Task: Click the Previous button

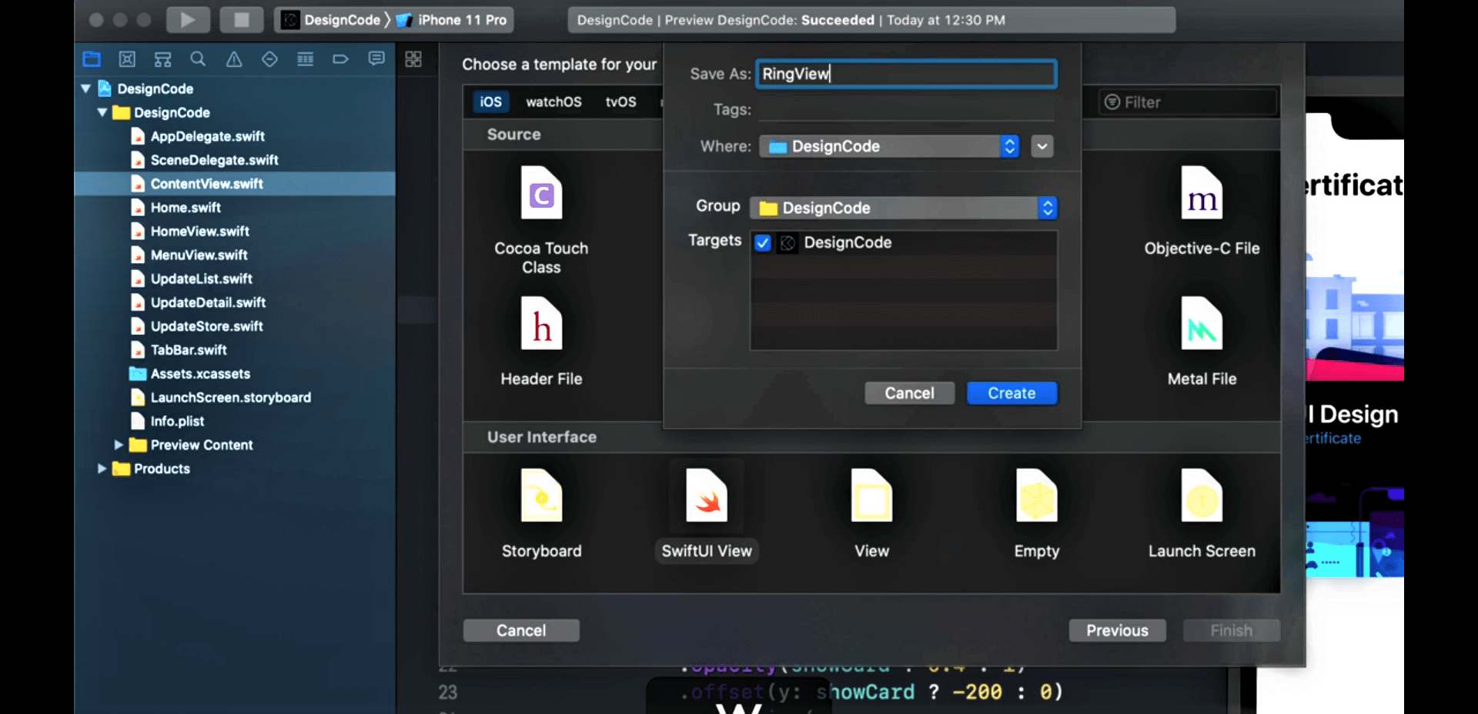Action: [1117, 630]
